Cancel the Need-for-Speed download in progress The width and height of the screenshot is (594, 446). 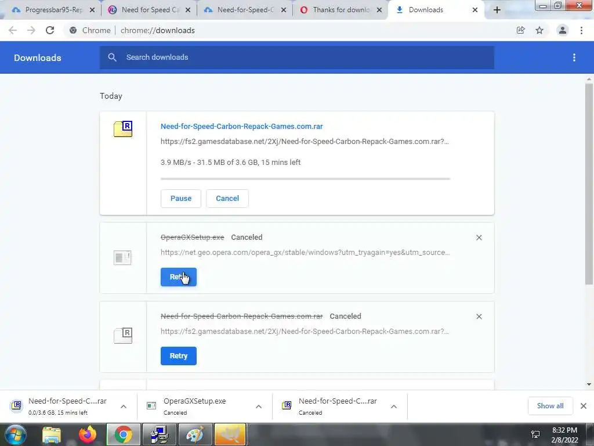click(x=227, y=199)
